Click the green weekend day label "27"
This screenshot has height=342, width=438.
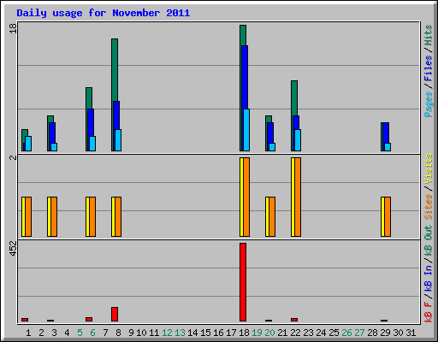tap(359, 333)
